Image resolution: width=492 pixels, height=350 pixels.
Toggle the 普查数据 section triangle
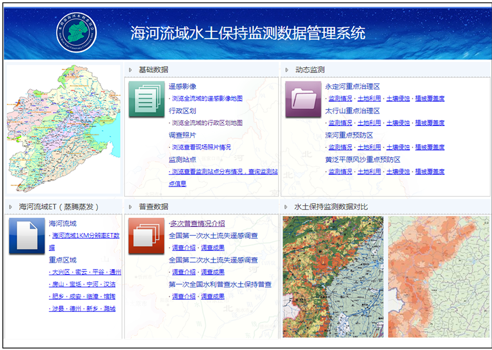coord(130,207)
